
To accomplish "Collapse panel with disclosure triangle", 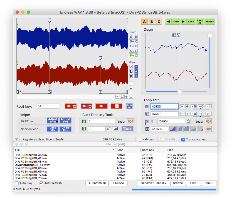I will coord(17,139).
